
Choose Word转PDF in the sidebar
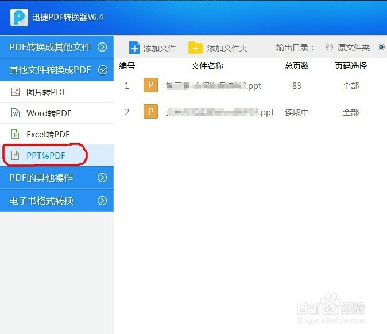click(57, 113)
